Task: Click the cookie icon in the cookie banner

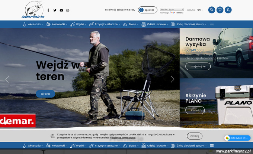Action: coord(53,136)
